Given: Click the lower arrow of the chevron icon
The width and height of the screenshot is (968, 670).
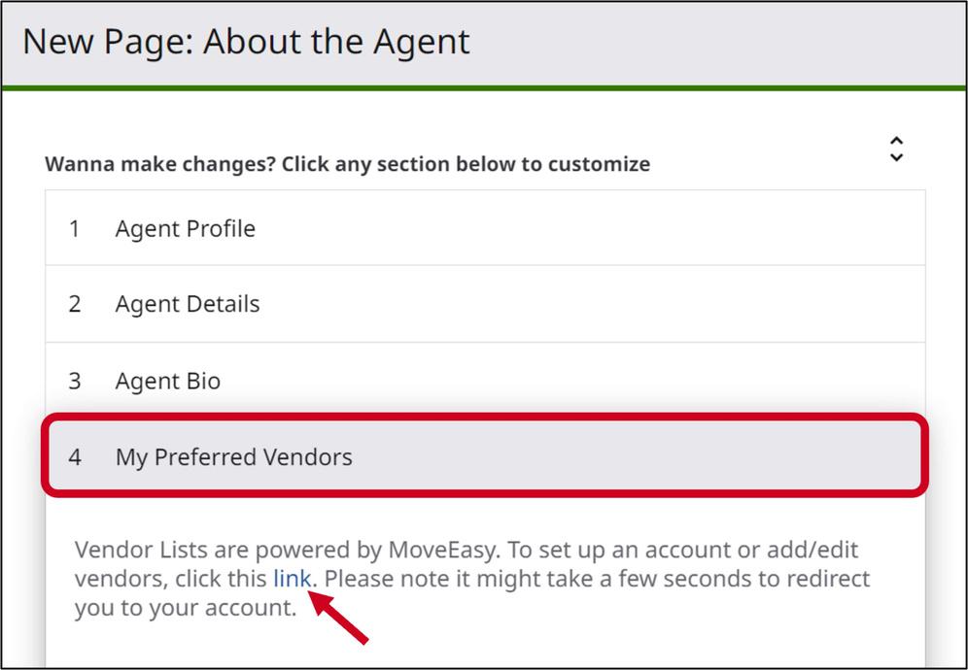Looking at the screenshot, I should [x=896, y=157].
